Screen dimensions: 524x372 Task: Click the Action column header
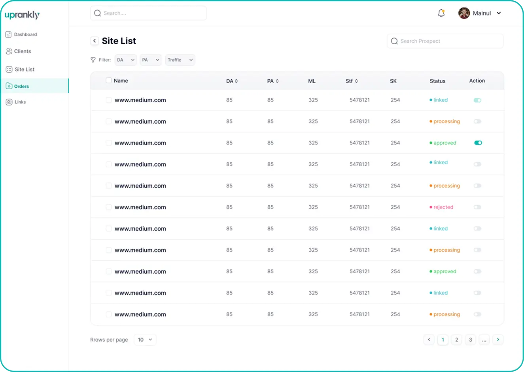477,81
